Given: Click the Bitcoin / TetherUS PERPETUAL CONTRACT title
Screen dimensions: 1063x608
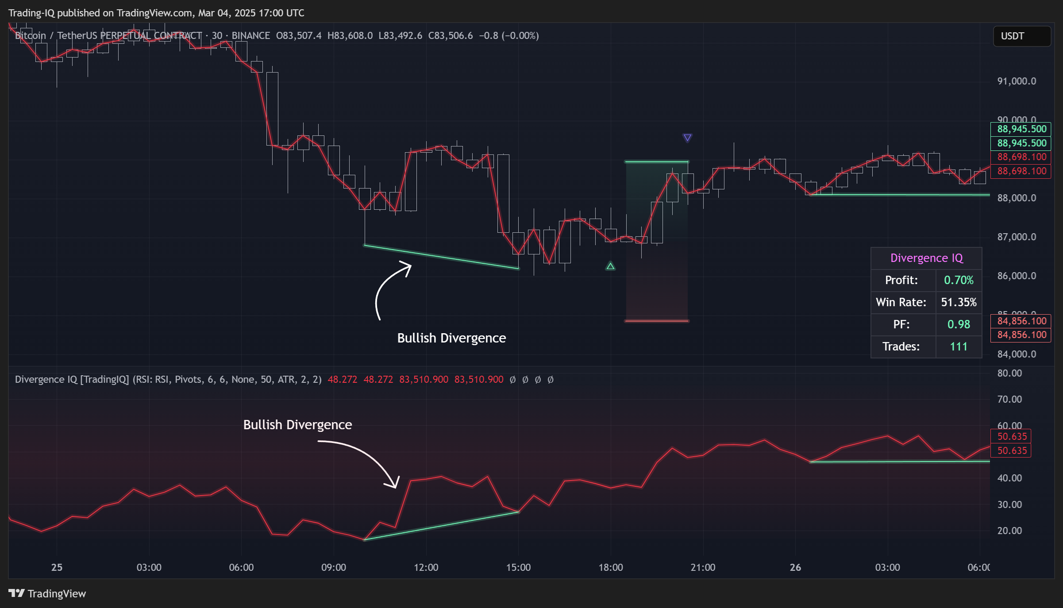Looking at the screenshot, I should coord(108,35).
